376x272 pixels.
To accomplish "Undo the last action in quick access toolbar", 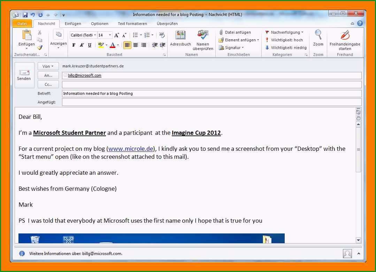I will click(33, 15).
